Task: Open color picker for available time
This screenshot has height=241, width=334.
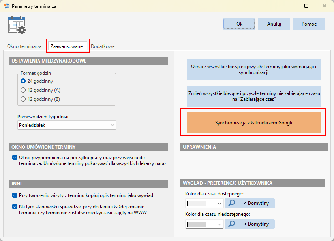Action: (x=231, y=203)
